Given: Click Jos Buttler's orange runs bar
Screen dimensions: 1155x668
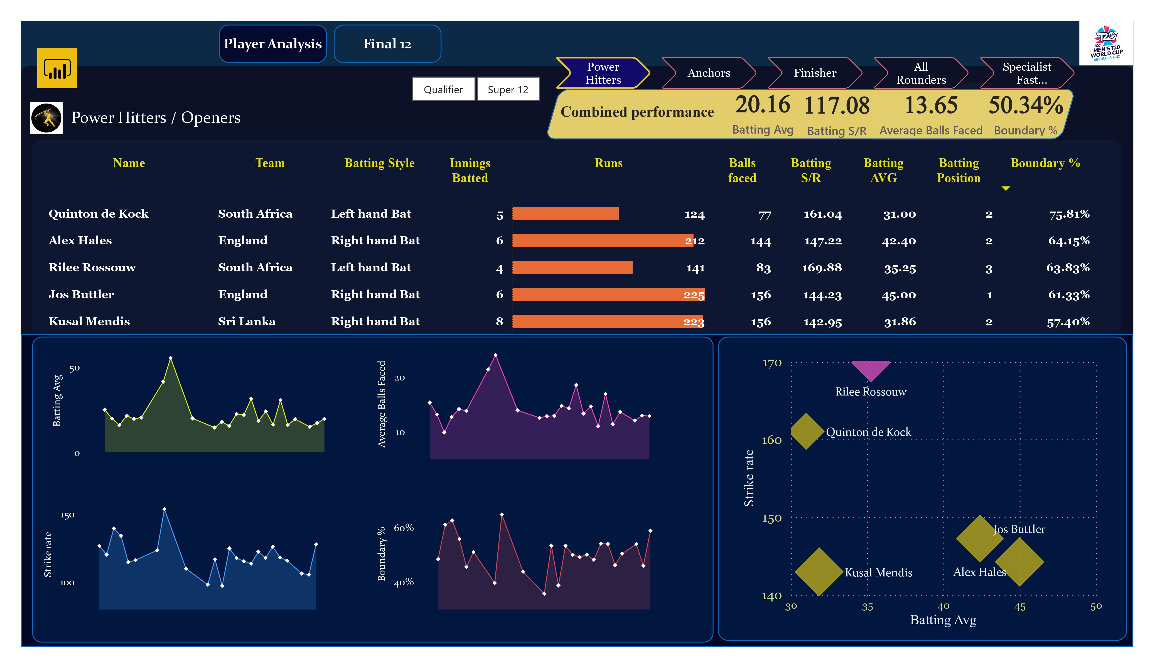Looking at the screenshot, I should pyautogui.click(x=596, y=294).
